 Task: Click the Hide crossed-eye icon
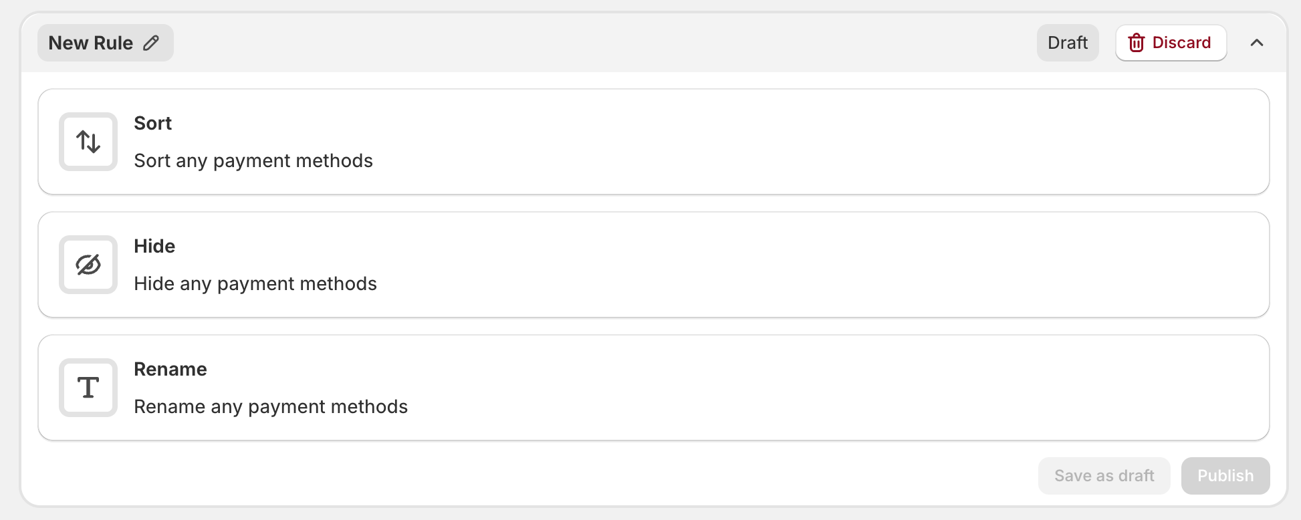88,265
